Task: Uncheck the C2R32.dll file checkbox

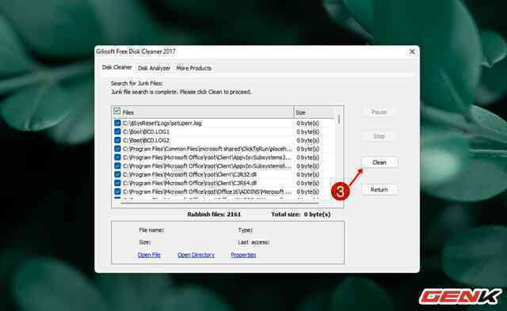Action: (117, 174)
